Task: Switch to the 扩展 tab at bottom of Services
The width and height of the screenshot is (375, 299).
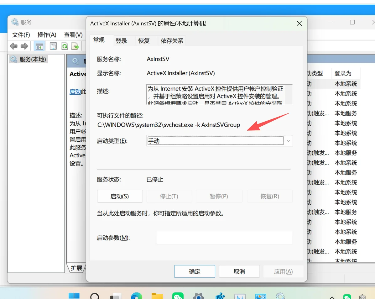Action: pyautogui.click(x=76, y=268)
